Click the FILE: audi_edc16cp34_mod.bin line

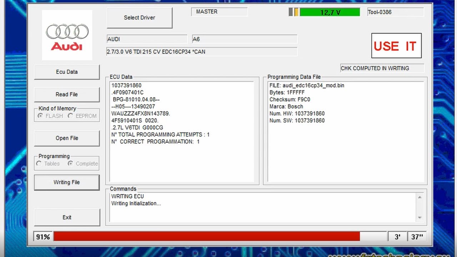[x=307, y=85]
